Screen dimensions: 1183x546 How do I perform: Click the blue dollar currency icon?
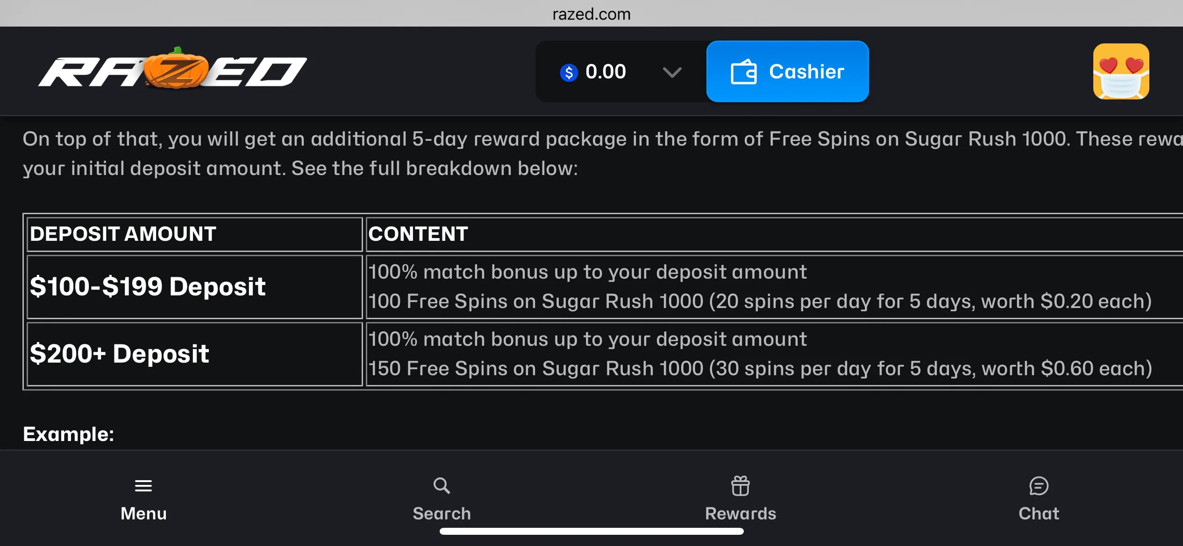(x=569, y=72)
